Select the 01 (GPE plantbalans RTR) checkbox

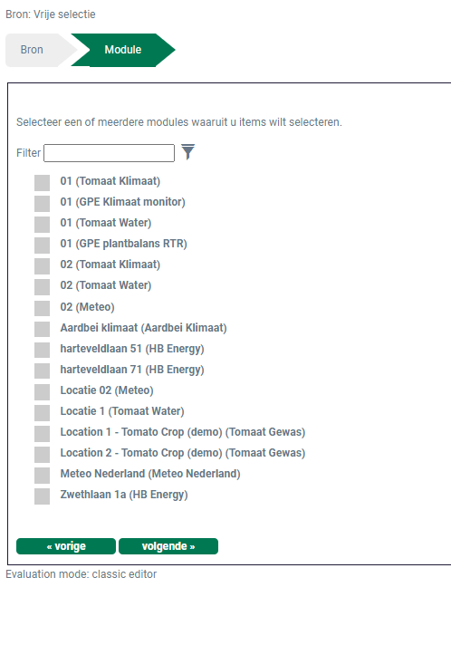(x=42, y=245)
